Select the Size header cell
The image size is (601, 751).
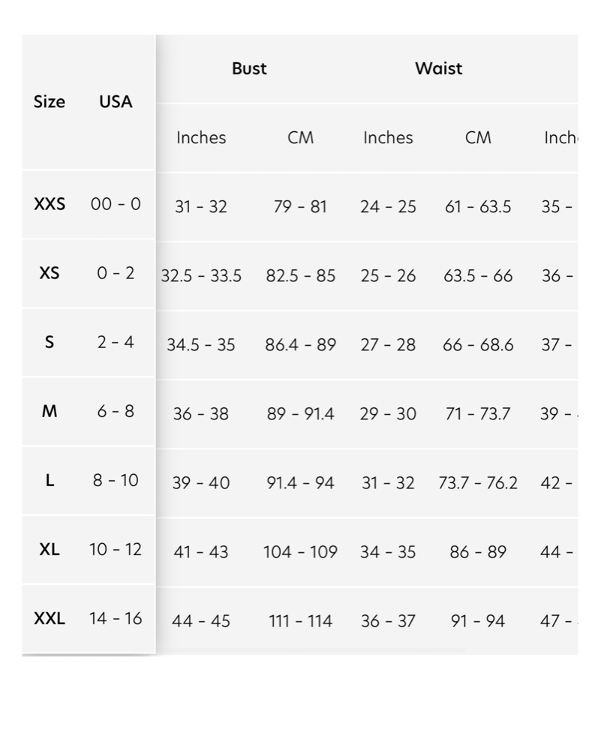(x=50, y=101)
